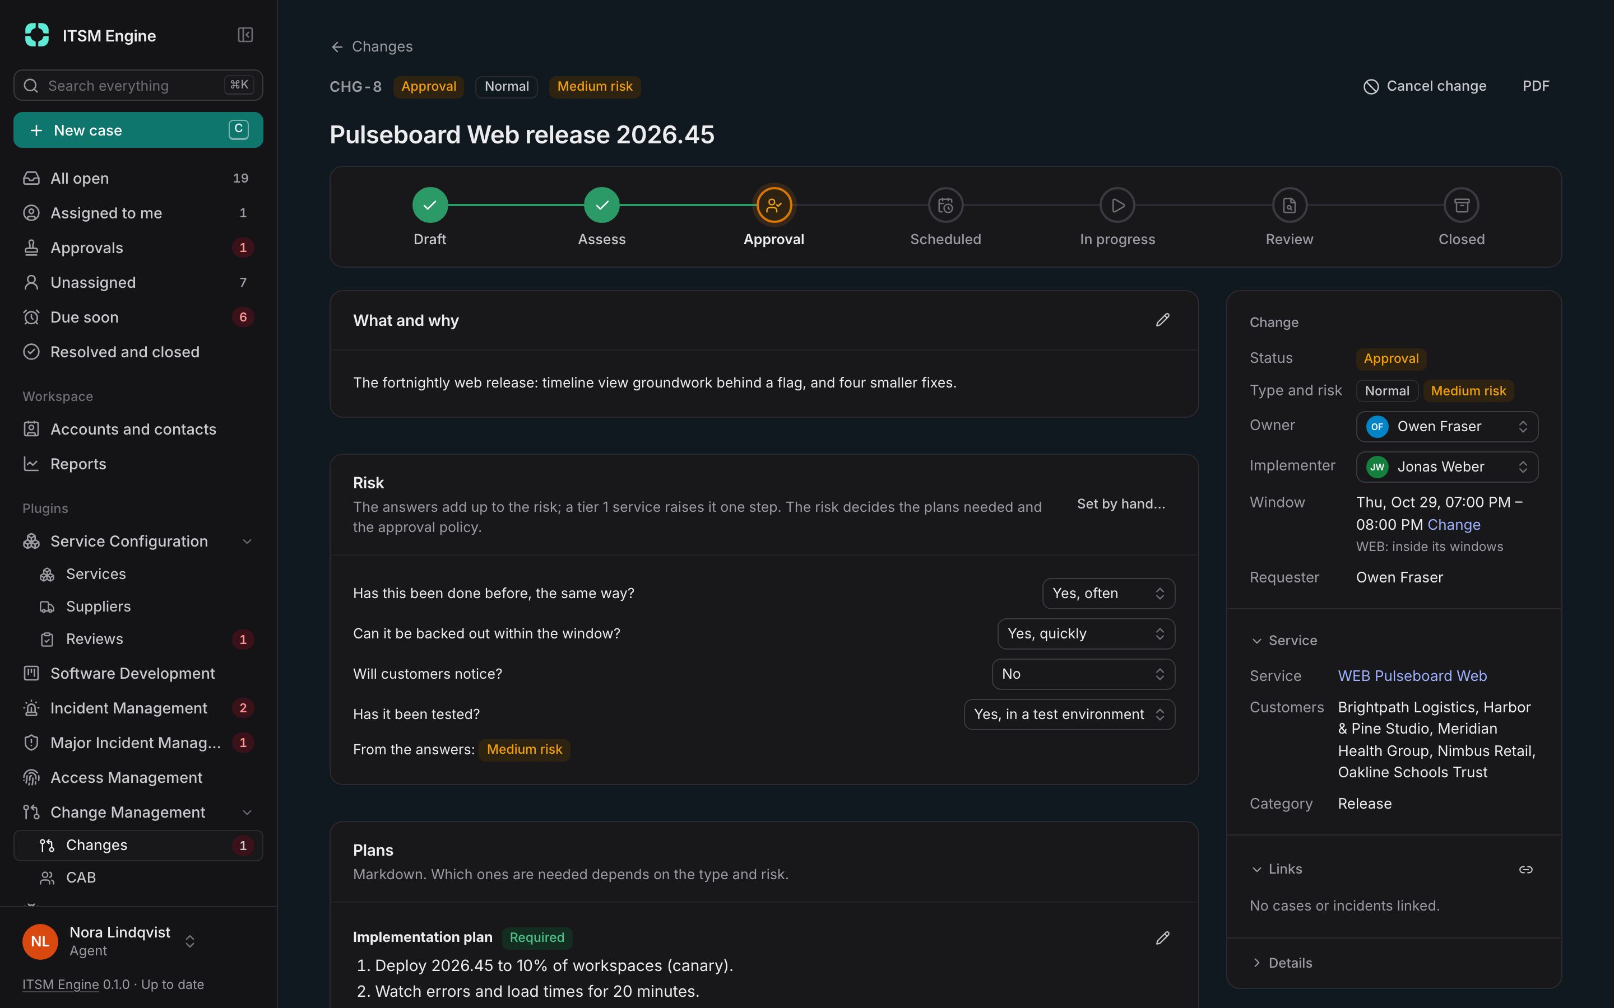
Task: Open 'Has it been tested' dropdown
Action: coord(1069,714)
